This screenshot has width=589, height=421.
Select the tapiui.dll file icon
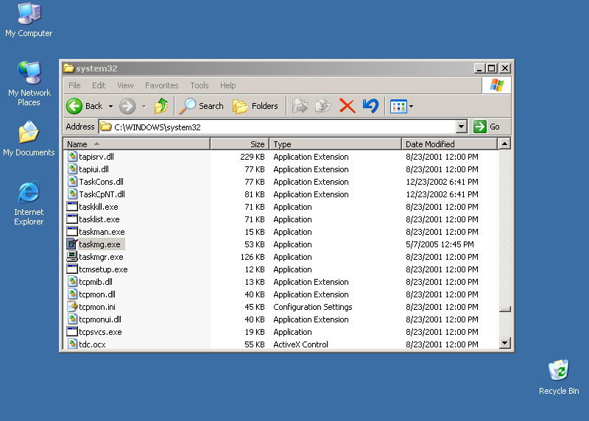coord(72,169)
